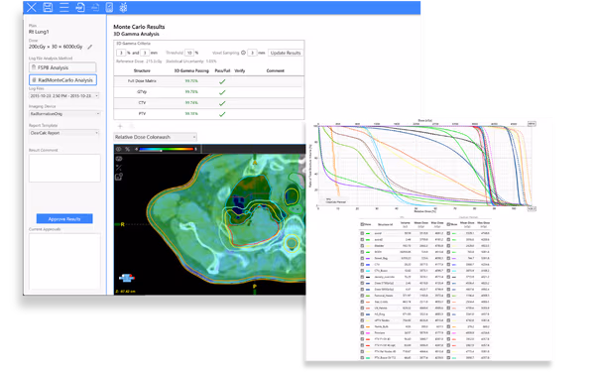Select the FSPB Analysis method
The height and width of the screenshot is (373, 595).
(62, 67)
